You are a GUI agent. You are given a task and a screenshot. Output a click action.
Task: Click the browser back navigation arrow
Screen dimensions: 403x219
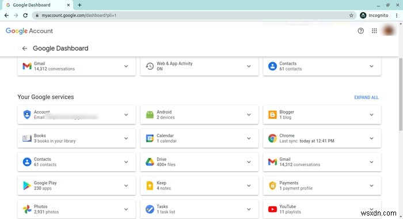tap(6, 16)
